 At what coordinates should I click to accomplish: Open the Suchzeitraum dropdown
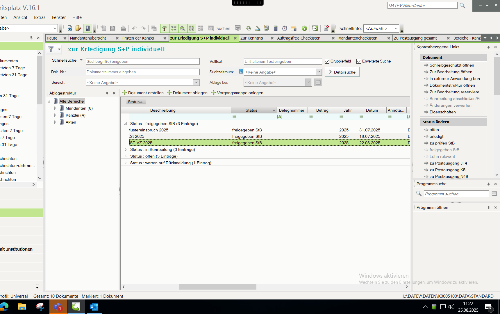tap(319, 72)
